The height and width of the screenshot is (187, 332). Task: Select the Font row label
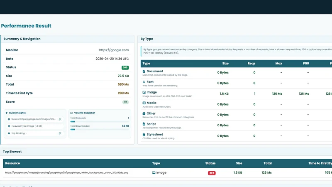point(150,82)
